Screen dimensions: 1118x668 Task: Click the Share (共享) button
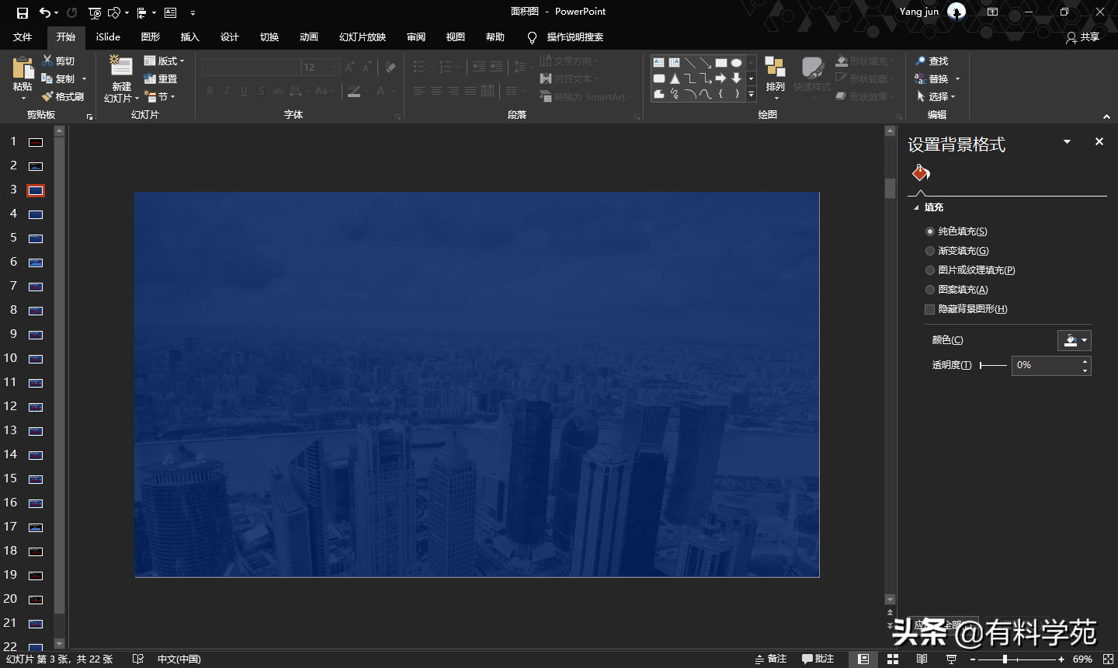[x=1083, y=37]
